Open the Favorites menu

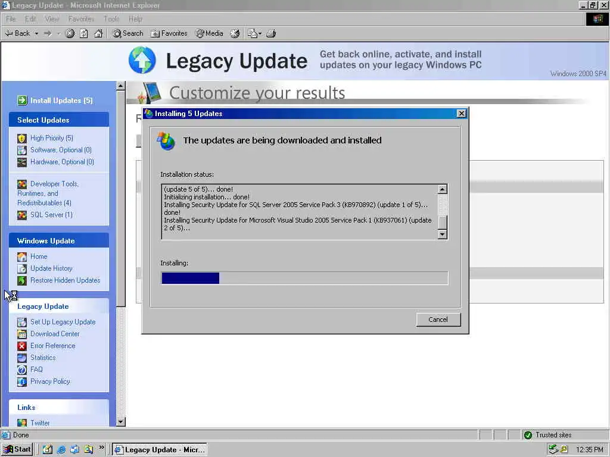coord(81,18)
